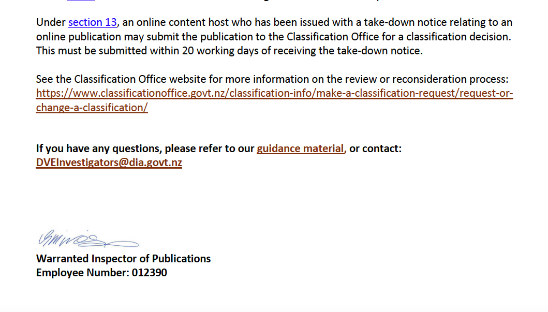Image resolution: width=548 pixels, height=312 pixels.
Task: Click the word 'Under' starting the paragraph
Action: (x=51, y=22)
